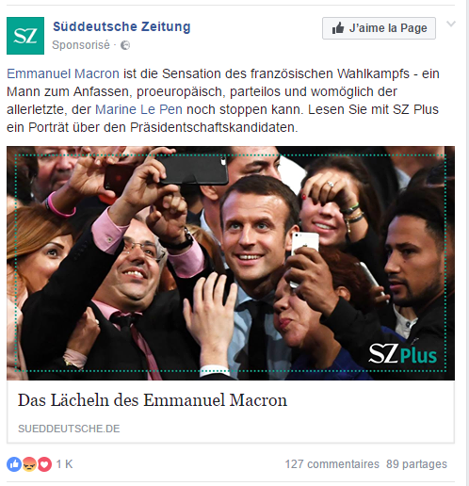Viewport: 469px width, 486px height.
Task: View the 127 commentaires
Action: [x=332, y=464]
